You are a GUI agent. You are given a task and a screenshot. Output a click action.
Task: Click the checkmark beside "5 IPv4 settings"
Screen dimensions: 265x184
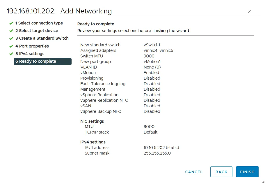click(x=11, y=54)
